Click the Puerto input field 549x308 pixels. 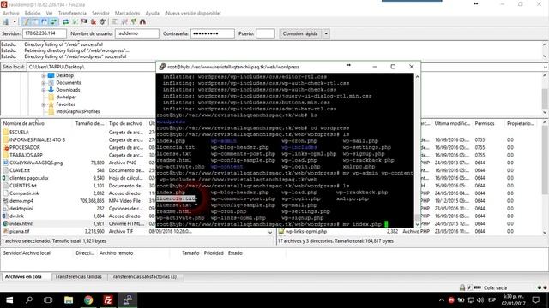tap(265, 33)
